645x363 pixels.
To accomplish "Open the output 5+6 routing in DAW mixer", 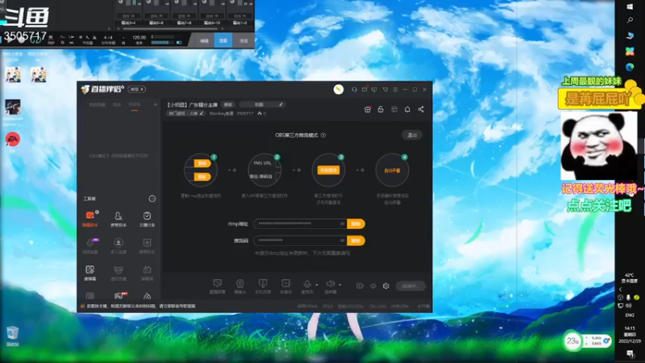I will (x=156, y=23).
